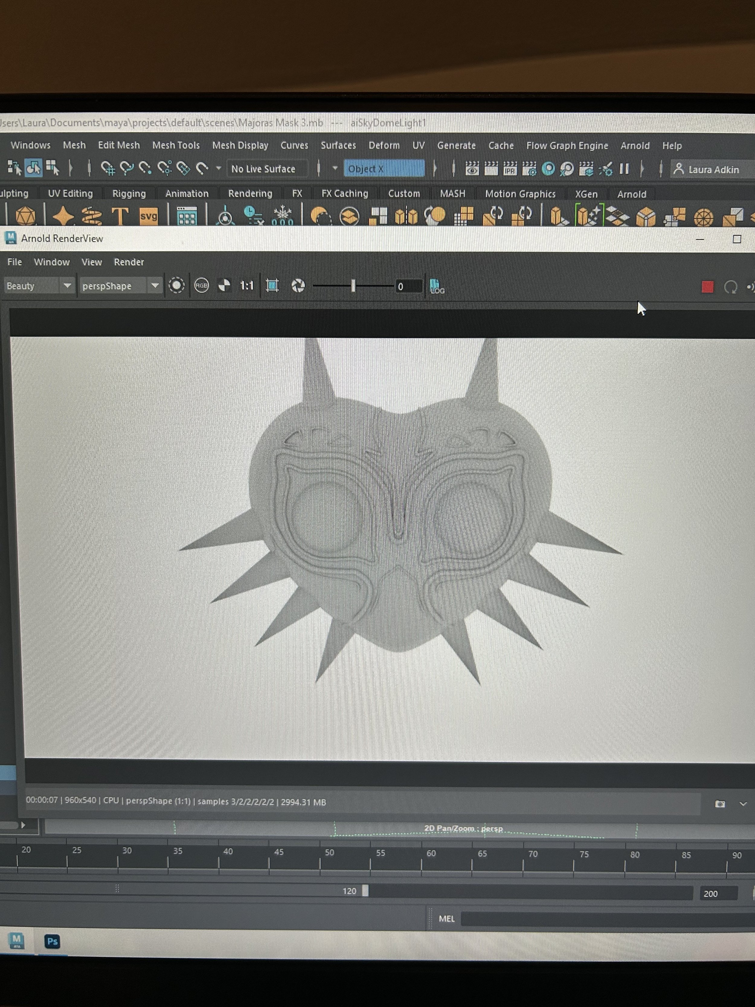
Task: Open the No Live Surface dropdown
Action: [268, 169]
